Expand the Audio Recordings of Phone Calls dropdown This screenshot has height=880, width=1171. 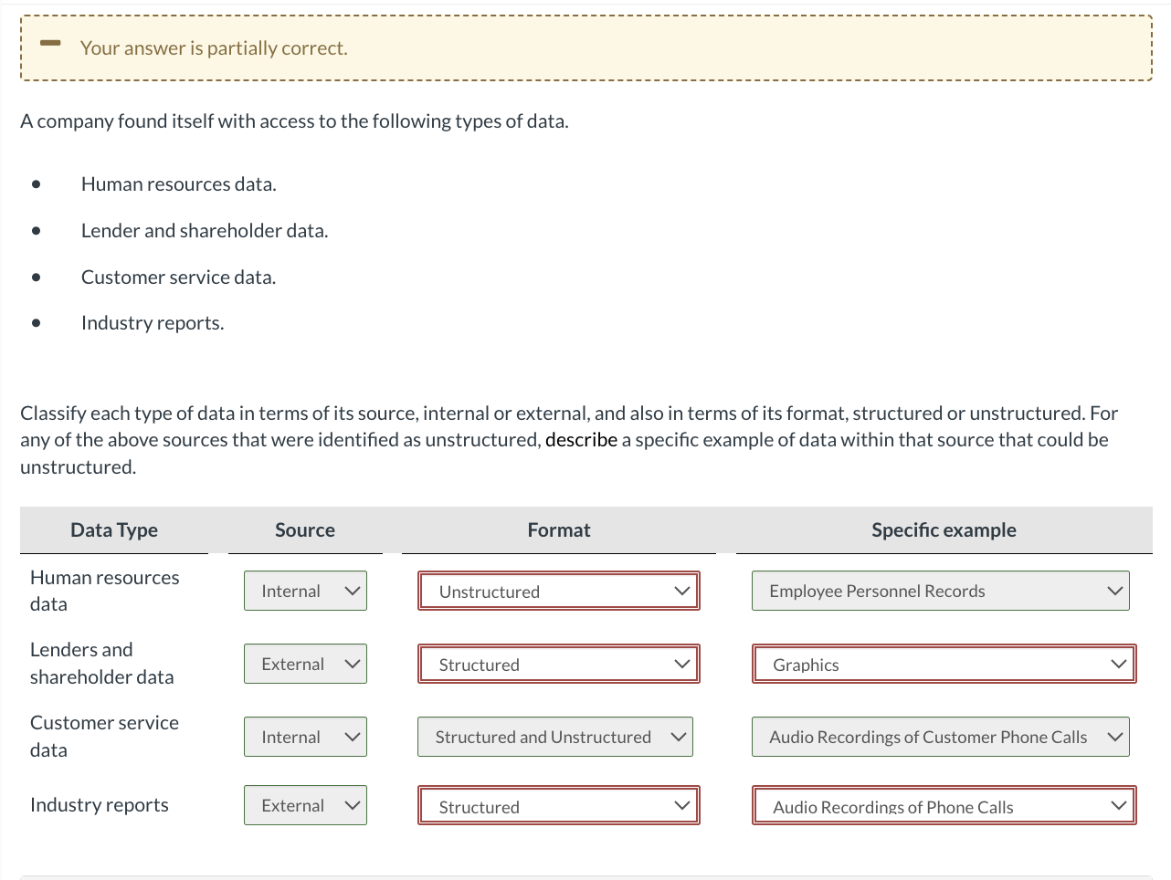(x=944, y=805)
